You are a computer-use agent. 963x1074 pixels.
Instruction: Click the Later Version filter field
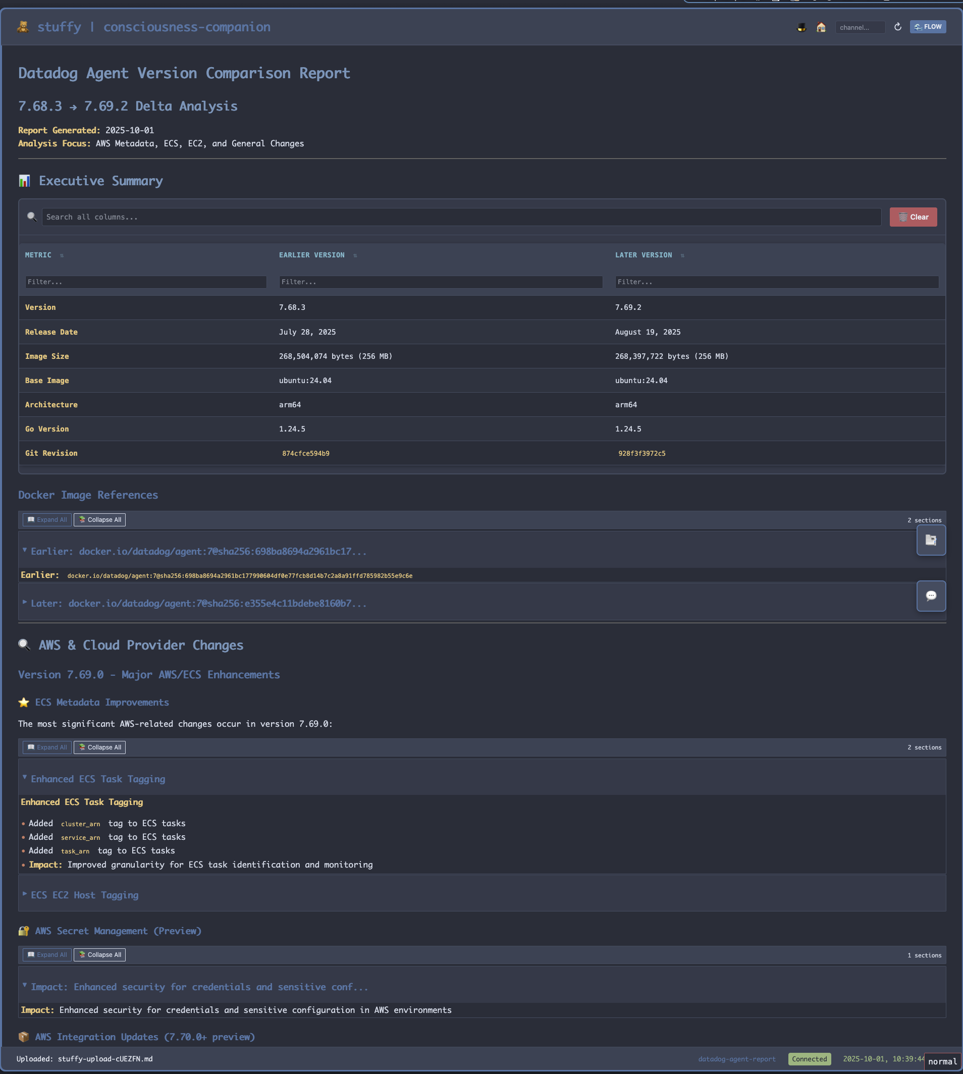coord(776,282)
